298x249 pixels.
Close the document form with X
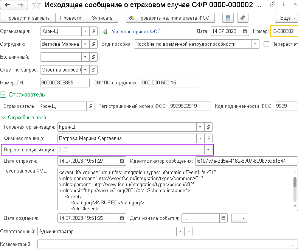click(x=295, y=5)
